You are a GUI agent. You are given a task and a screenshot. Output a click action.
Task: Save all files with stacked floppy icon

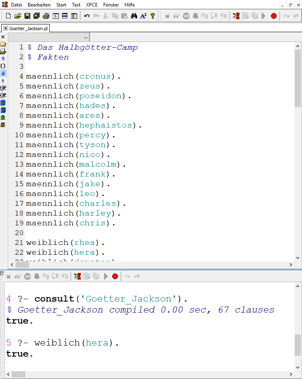[37, 16]
